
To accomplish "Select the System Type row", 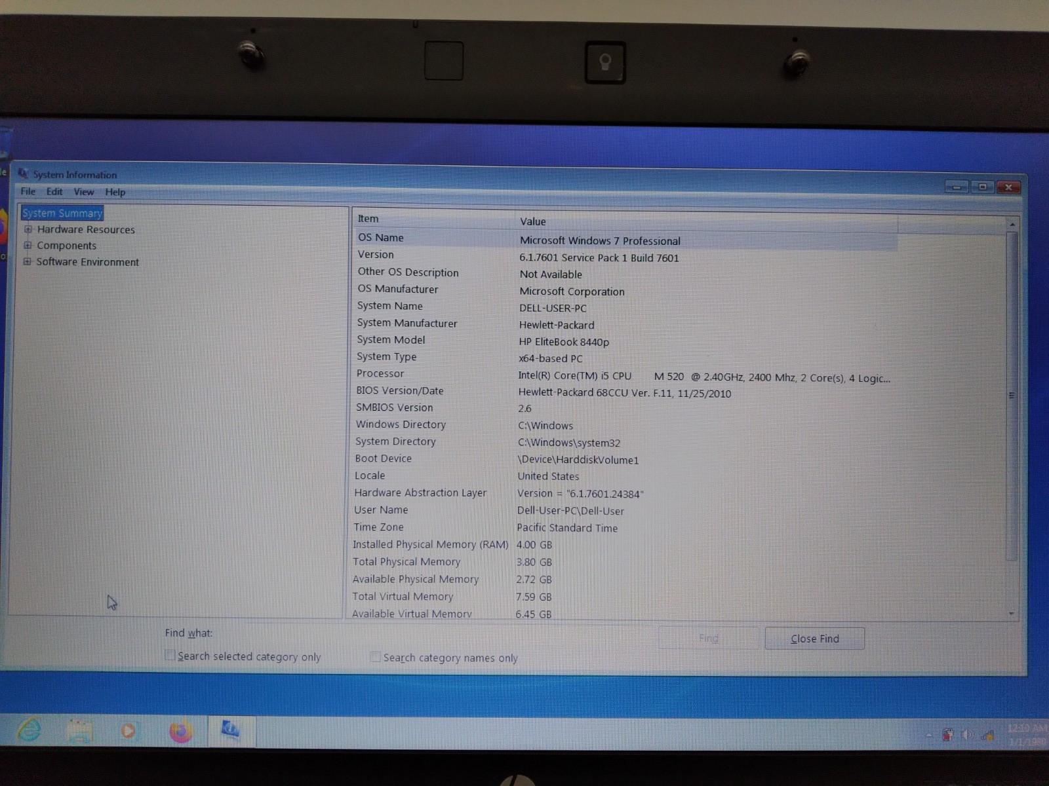I will (x=625, y=358).
